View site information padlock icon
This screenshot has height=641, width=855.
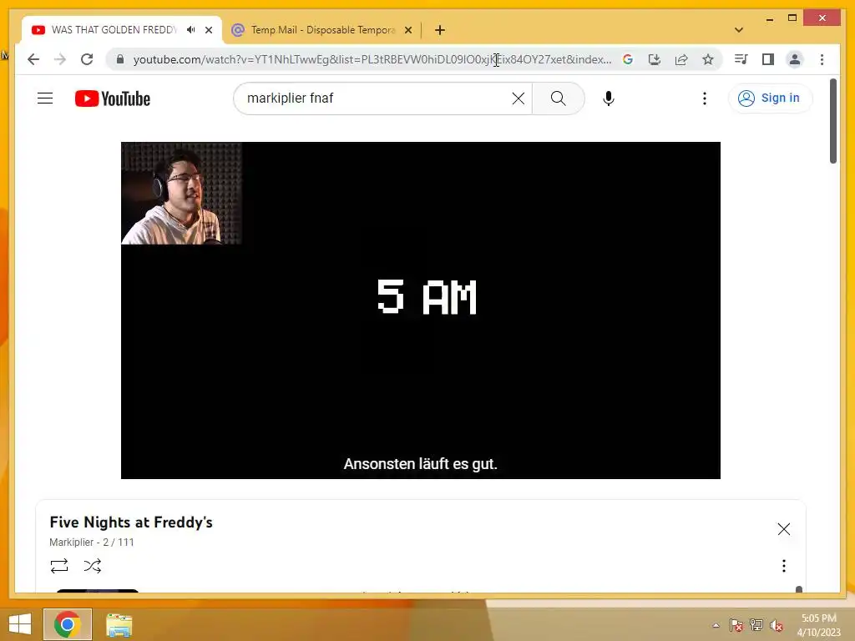tap(120, 59)
